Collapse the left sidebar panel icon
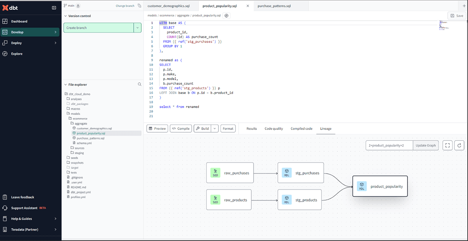 pos(54,8)
